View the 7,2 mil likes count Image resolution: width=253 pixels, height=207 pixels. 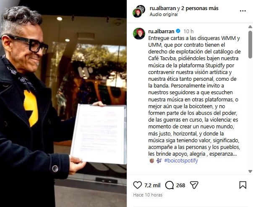pos(152,185)
